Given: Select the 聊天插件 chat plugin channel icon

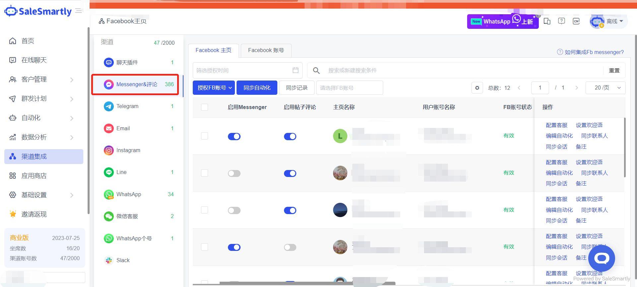Looking at the screenshot, I should (x=108, y=62).
